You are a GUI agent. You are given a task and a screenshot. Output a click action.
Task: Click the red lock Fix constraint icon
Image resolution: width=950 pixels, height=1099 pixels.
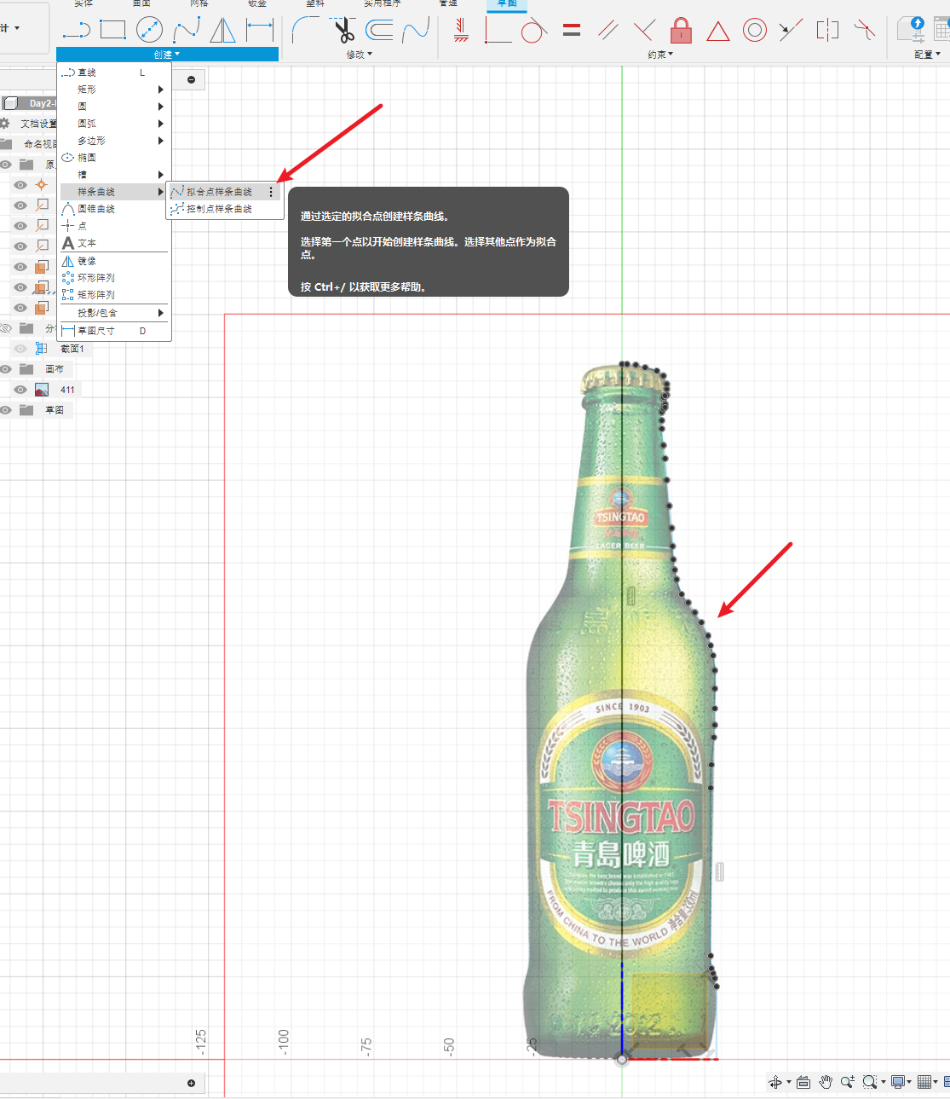pos(680,31)
